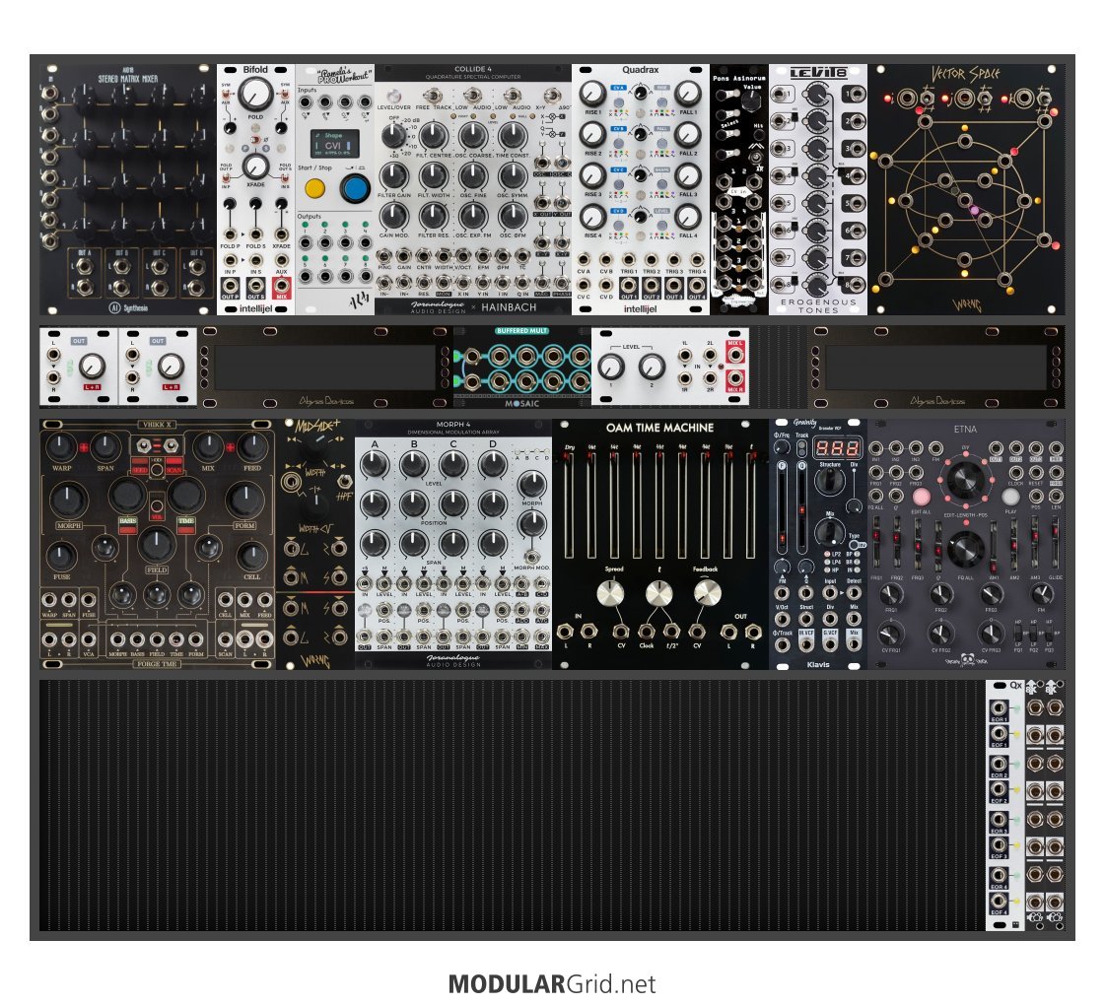Click the Structure knob on Klavis Grainity

pos(829,482)
